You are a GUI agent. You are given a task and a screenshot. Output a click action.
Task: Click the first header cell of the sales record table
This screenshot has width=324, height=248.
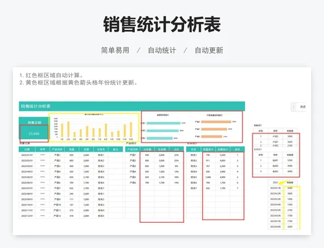tap(27, 150)
